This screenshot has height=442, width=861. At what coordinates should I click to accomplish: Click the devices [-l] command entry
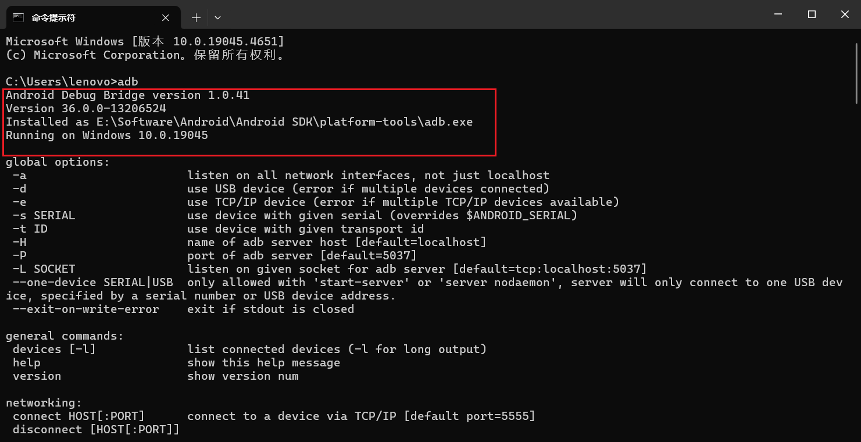point(54,349)
